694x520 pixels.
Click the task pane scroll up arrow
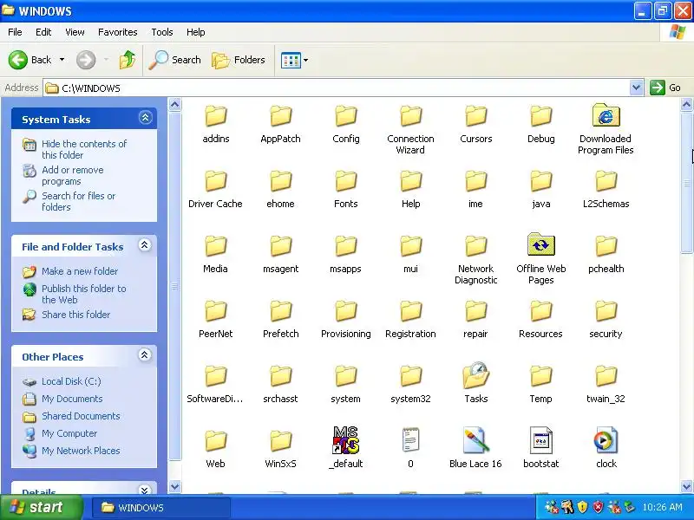coord(175,105)
